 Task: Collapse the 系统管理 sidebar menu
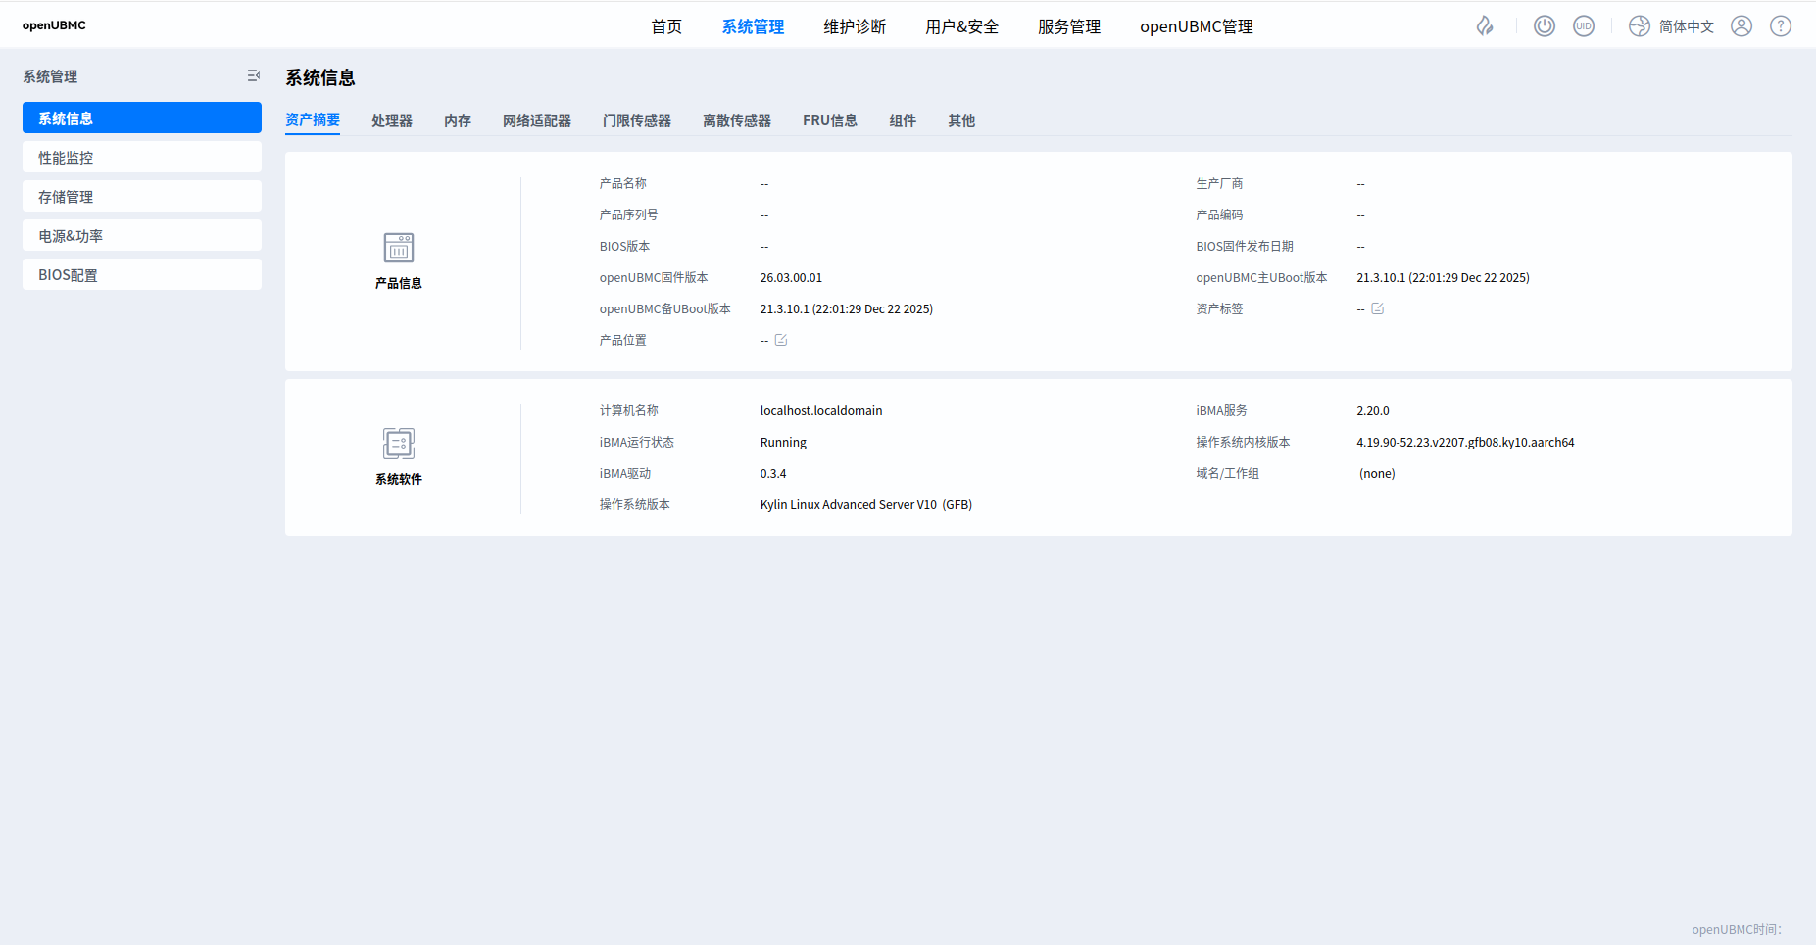(253, 76)
